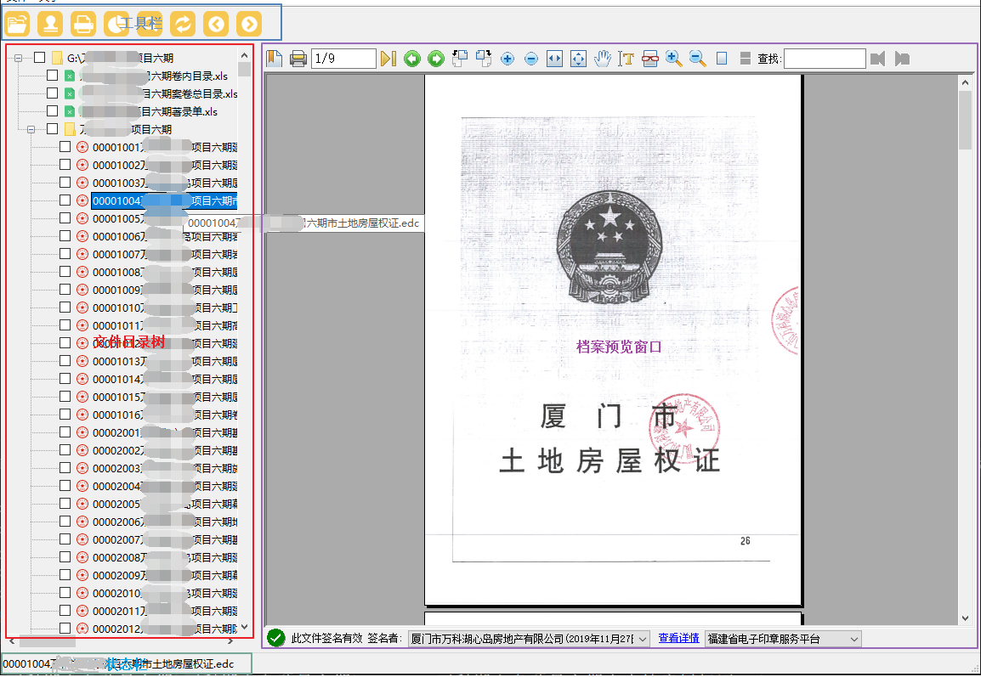Check the root G: folder checkbox

coord(39,58)
